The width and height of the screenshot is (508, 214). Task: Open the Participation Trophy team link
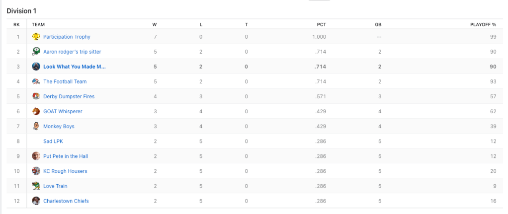(x=67, y=37)
